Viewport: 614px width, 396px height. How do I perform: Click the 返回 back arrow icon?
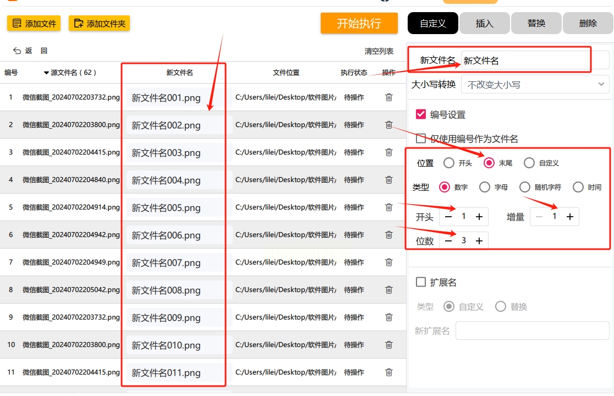(17, 51)
